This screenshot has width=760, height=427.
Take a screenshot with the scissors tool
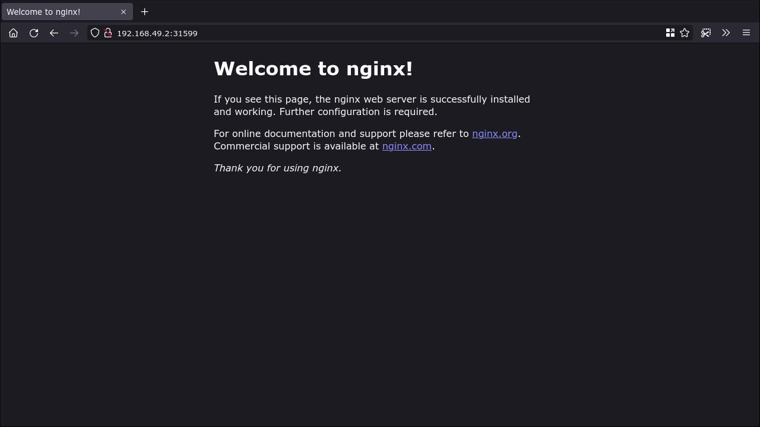706,33
